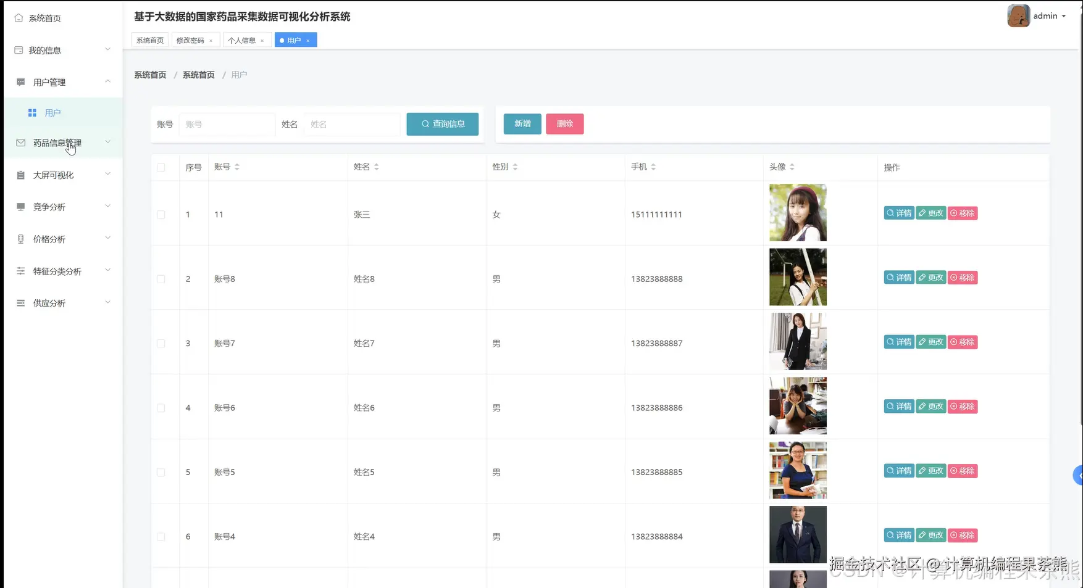Image resolution: width=1083 pixels, height=588 pixels.
Task: Click the 账号 search input field
Action: pyautogui.click(x=227, y=124)
